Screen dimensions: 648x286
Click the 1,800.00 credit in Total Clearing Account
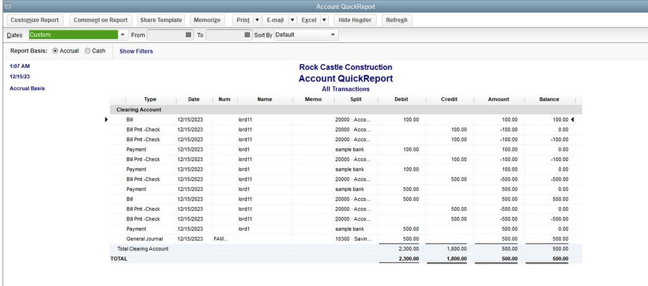coord(457,249)
